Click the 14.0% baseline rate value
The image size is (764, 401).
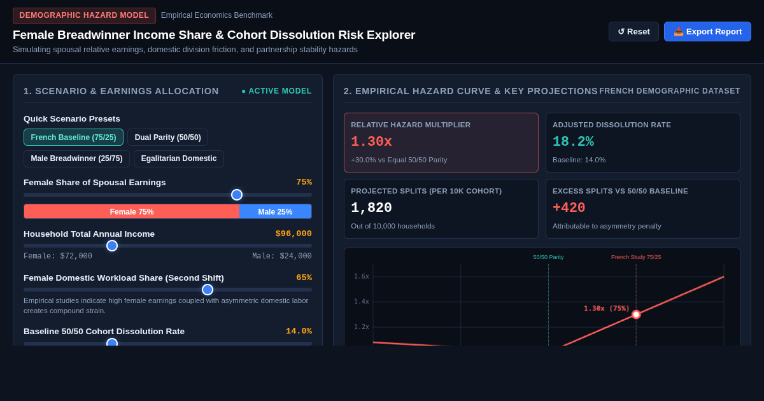click(x=299, y=331)
